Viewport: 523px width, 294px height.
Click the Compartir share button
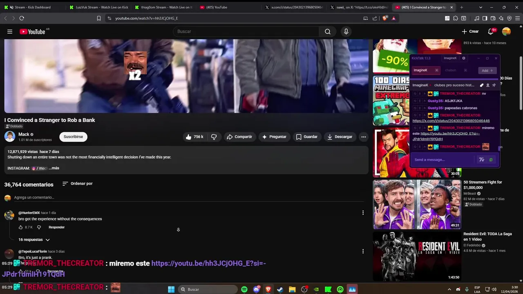[x=239, y=137]
